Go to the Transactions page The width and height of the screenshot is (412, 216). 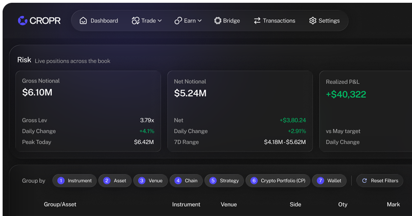click(x=275, y=21)
